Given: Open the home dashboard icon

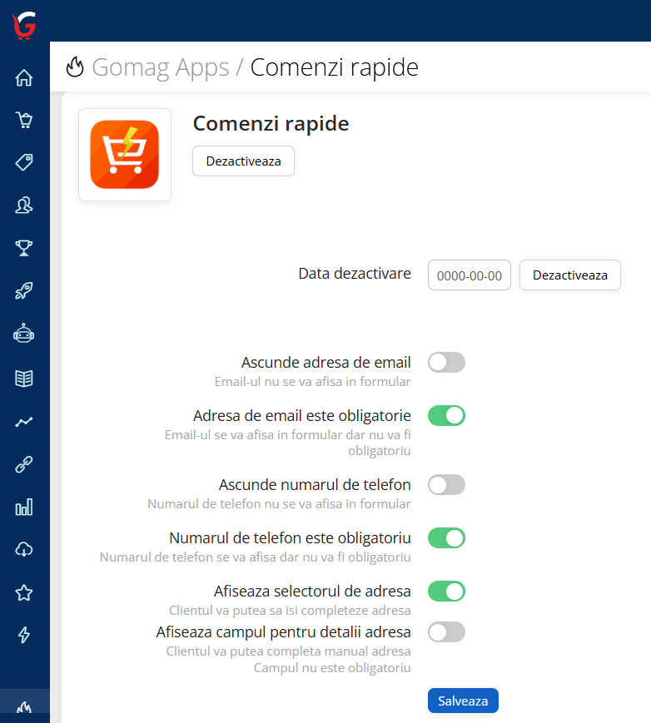Looking at the screenshot, I should click(24, 78).
